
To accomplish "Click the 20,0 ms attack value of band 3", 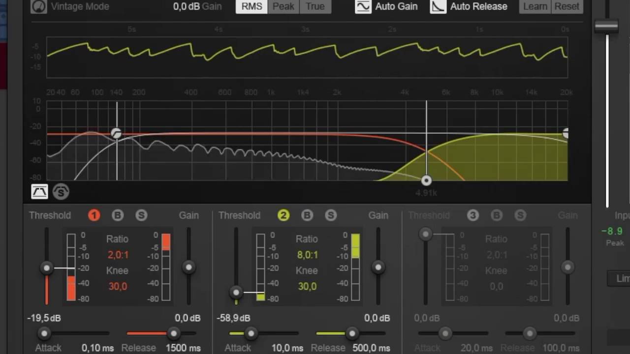I will click(x=476, y=348).
